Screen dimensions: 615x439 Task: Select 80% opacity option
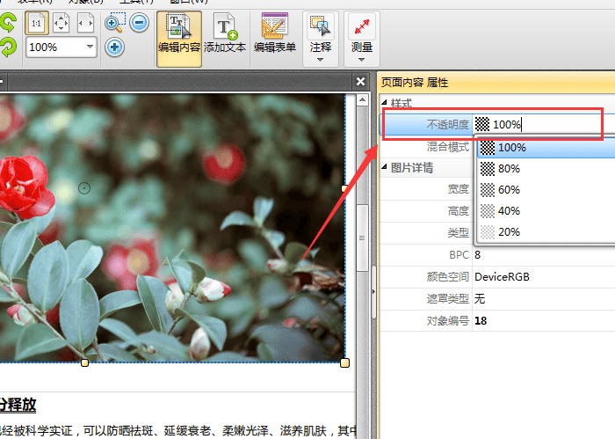click(546, 169)
